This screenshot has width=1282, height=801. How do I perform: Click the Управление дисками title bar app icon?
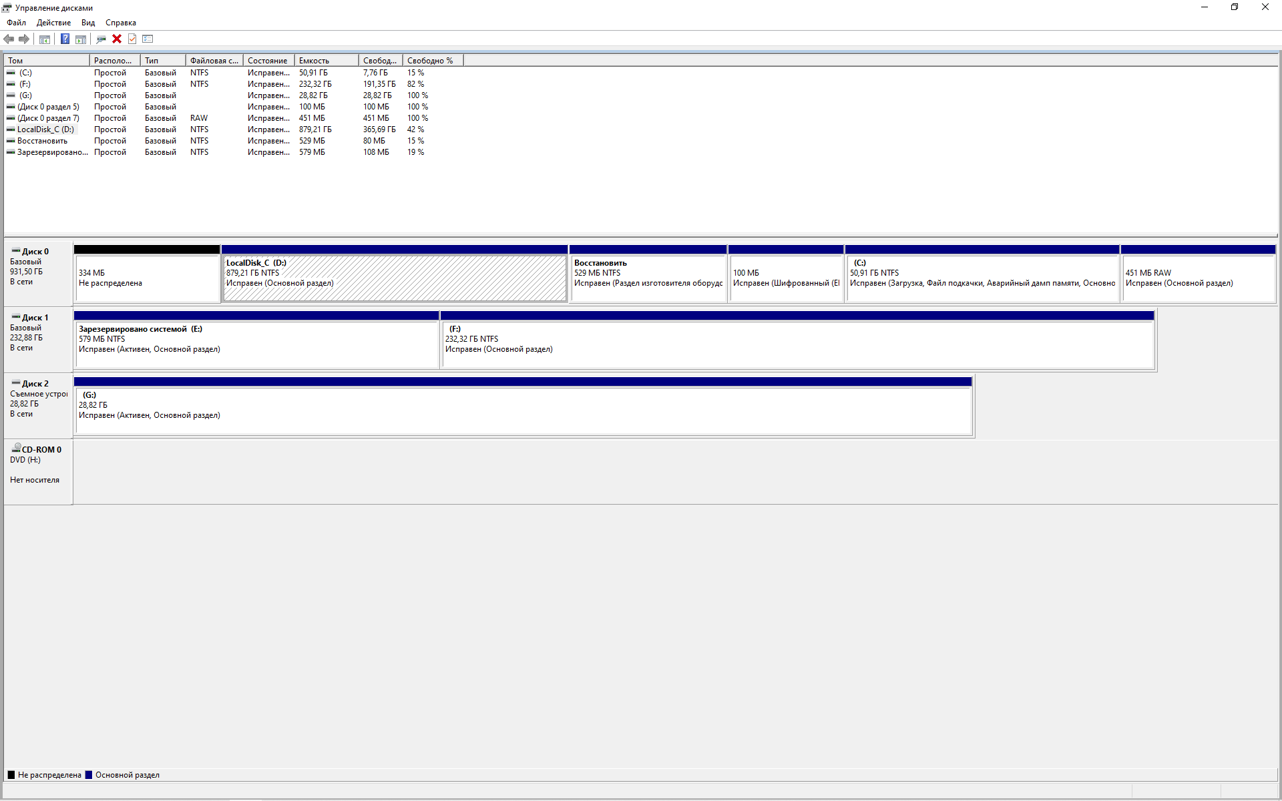point(7,7)
